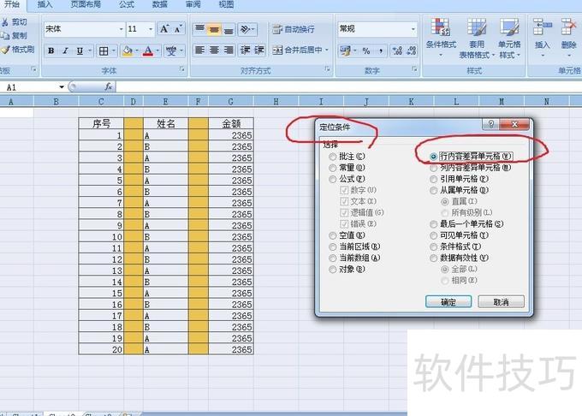Increase font size with large A
The height and width of the screenshot is (416, 582).
point(164,29)
